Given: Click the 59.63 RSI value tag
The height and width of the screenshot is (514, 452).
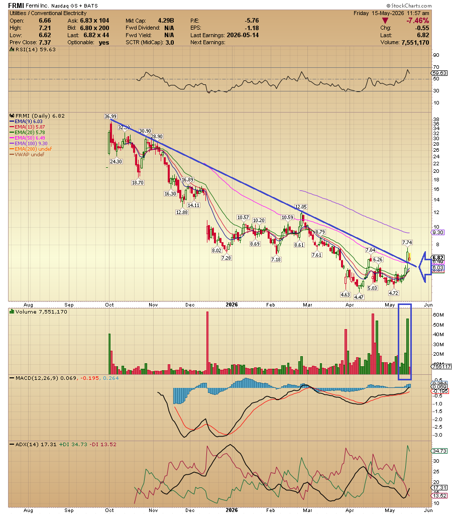Looking at the screenshot, I should click(x=439, y=73).
